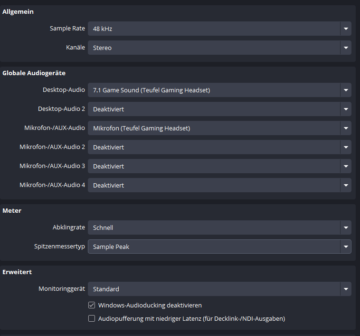Open the Kanäle Stereo combo box
360x336 pixels.
point(214,48)
